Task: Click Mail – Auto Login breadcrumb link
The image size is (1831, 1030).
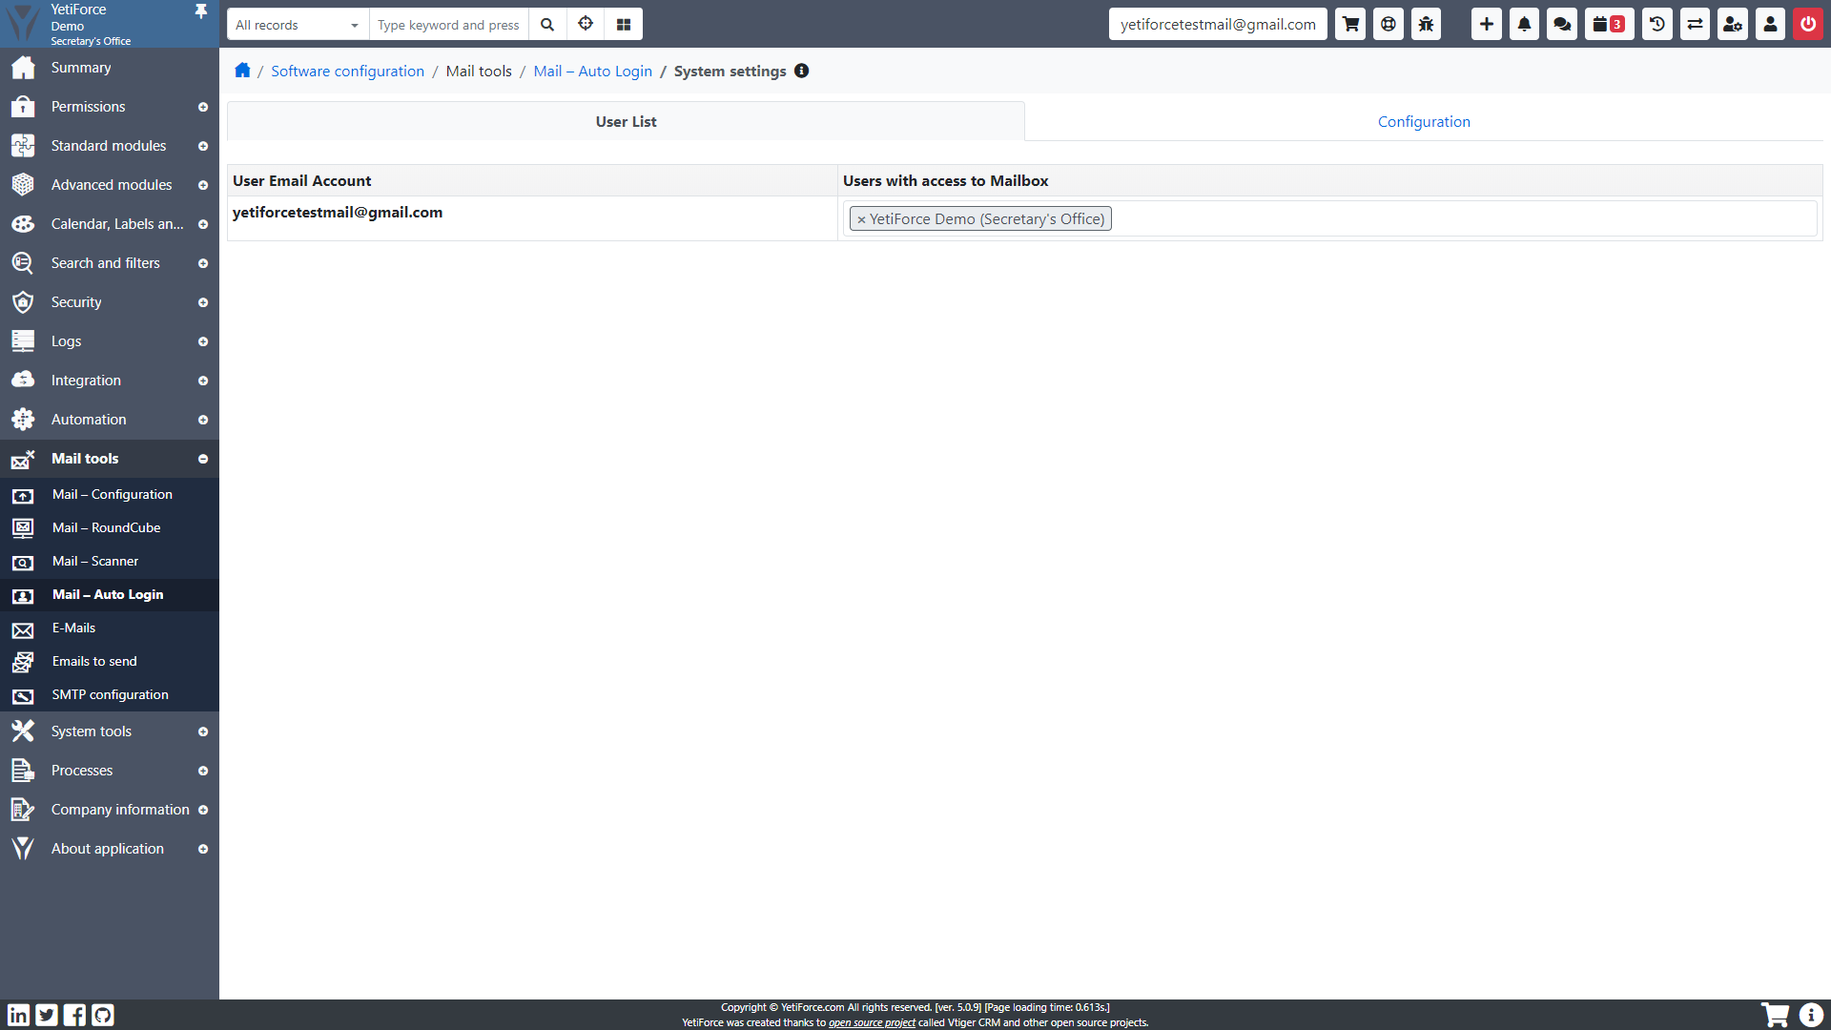Action: tap(592, 71)
